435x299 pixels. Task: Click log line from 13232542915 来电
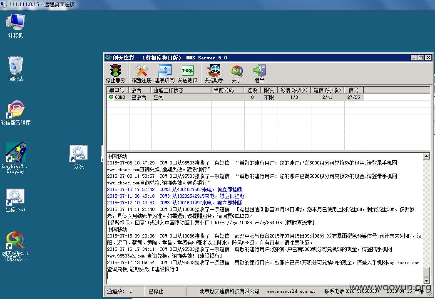click(176, 196)
